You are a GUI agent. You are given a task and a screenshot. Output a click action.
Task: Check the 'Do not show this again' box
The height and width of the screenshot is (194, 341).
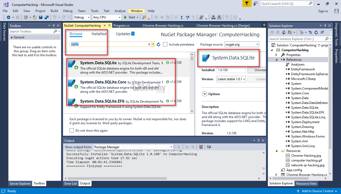(72, 131)
